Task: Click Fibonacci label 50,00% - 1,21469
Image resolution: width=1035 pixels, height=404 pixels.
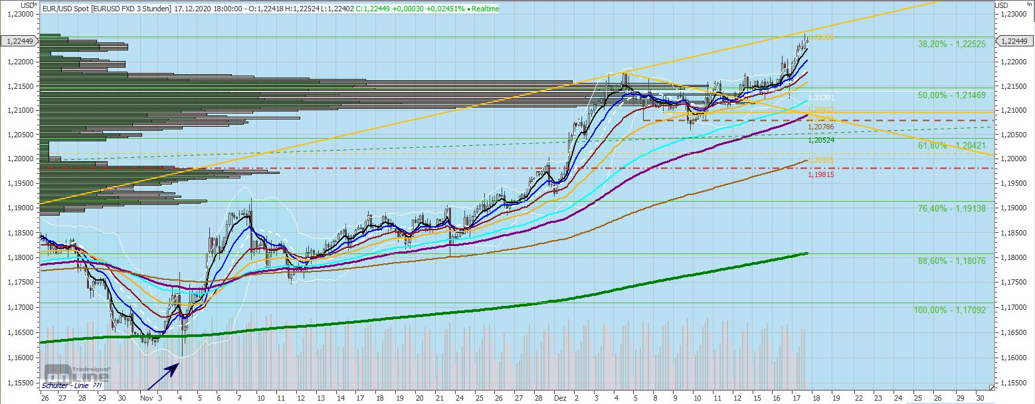Action: 952,96
